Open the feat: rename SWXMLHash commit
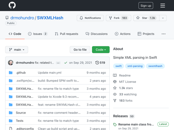This screenshot has width=174, height=130. tap(59, 105)
